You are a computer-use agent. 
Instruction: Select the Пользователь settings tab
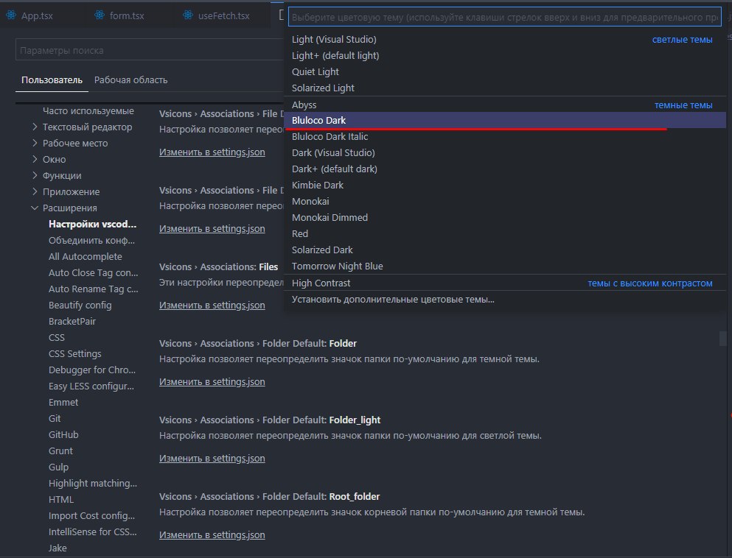point(52,80)
